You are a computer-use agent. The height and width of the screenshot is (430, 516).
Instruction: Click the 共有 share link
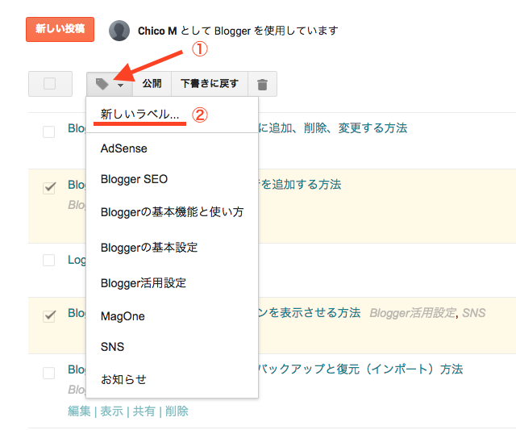click(144, 411)
